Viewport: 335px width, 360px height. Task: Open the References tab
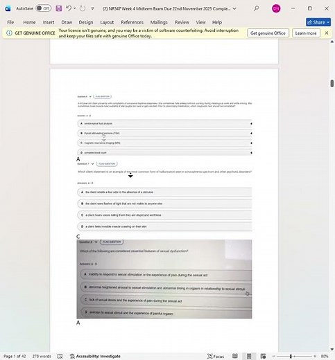click(132, 22)
